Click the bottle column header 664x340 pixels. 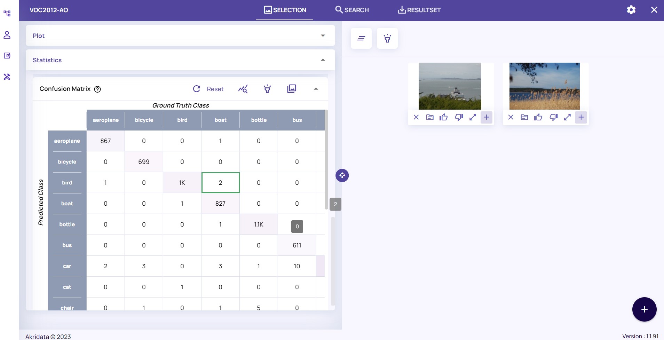click(259, 120)
